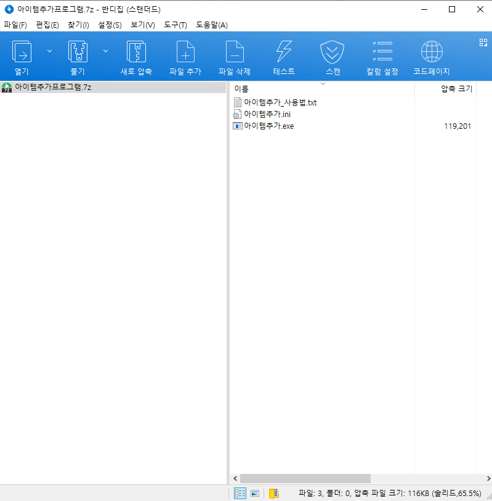Open the 보기(V) menu
492x501 pixels.
coord(143,25)
